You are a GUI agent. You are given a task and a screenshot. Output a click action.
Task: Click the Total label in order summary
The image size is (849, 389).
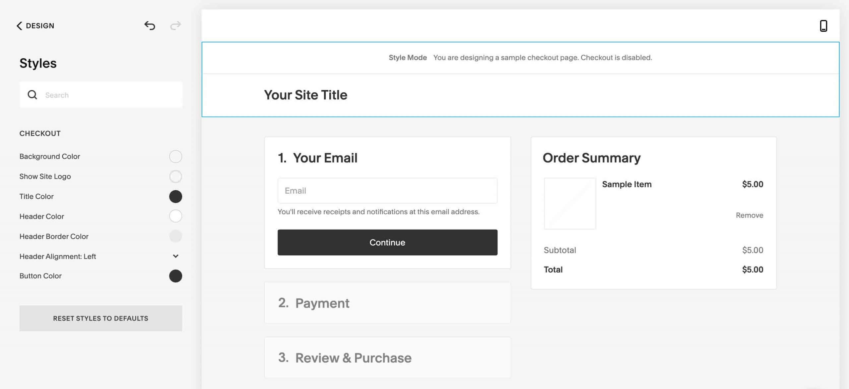coord(553,269)
